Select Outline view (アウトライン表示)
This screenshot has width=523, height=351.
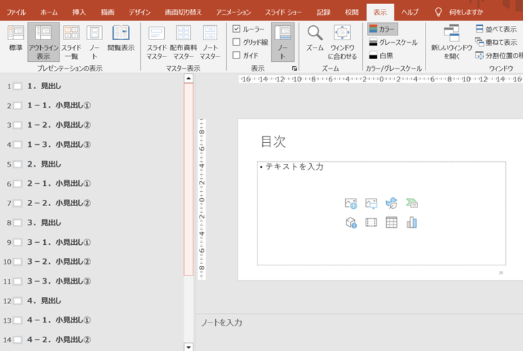click(44, 42)
